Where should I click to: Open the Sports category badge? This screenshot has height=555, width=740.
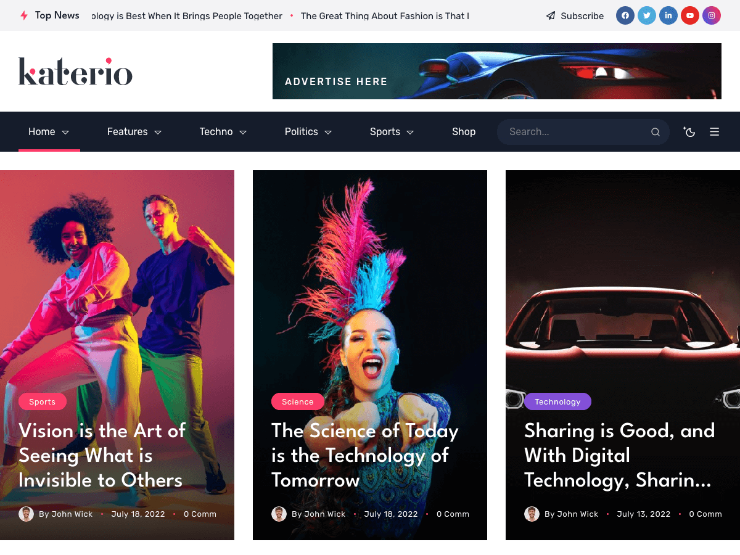[x=43, y=401]
